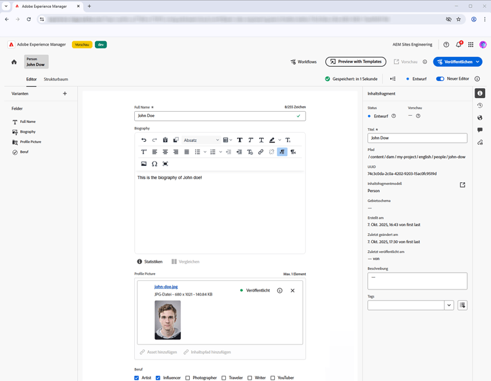Insert an image into biography
This screenshot has height=381, width=491.
pyautogui.click(x=144, y=164)
